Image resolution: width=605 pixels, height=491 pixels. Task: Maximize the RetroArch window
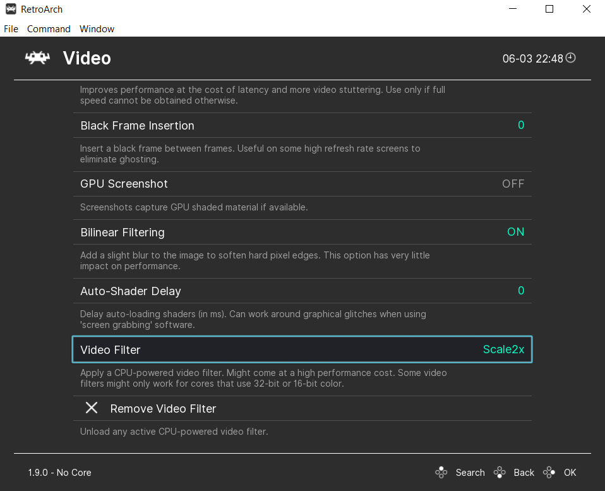tap(549, 9)
